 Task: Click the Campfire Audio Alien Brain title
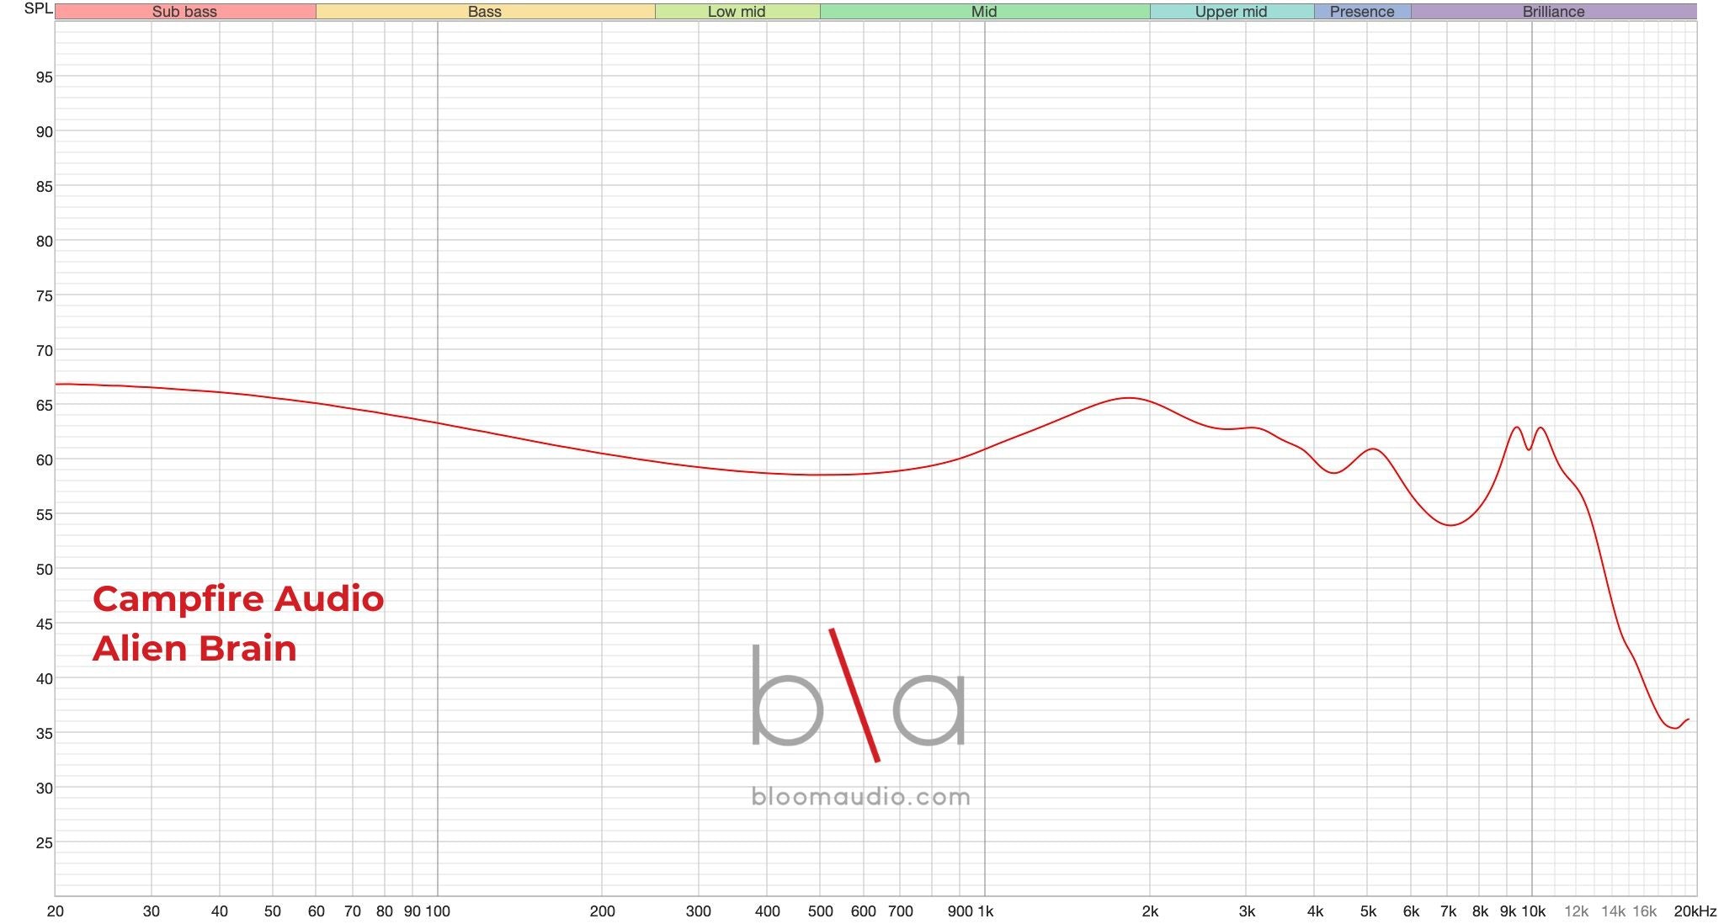coord(238,623)
